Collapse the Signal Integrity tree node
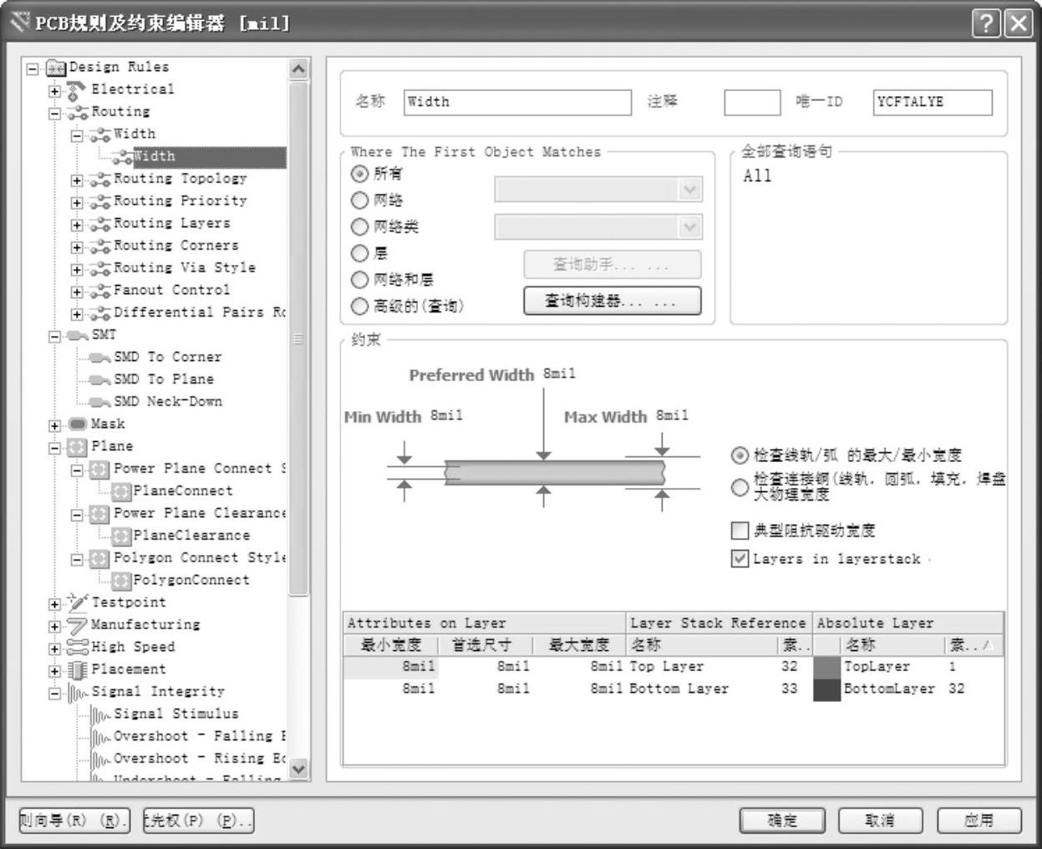 [x=54, y=693]
